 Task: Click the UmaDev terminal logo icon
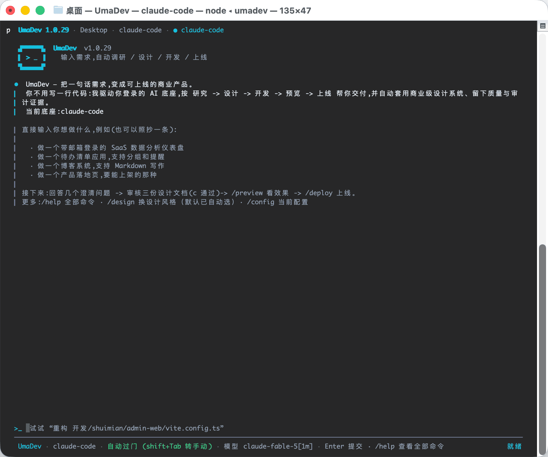pyautogui.click(x=32, y=58)
